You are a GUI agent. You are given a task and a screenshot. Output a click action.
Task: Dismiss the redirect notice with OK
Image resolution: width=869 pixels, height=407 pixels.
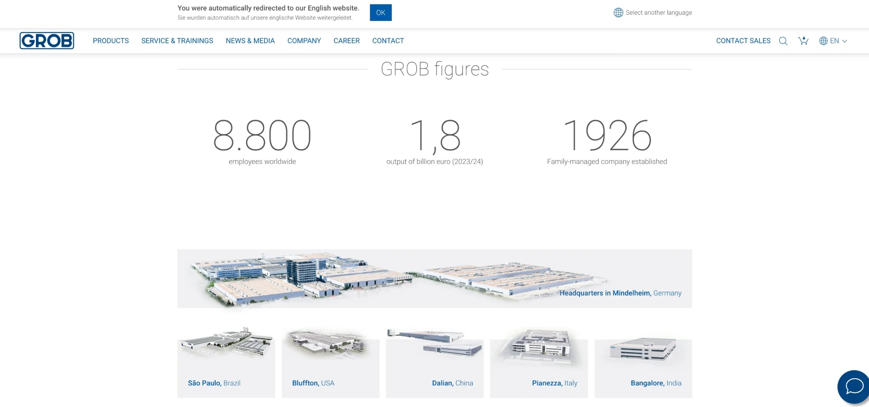tap(381, 13)
